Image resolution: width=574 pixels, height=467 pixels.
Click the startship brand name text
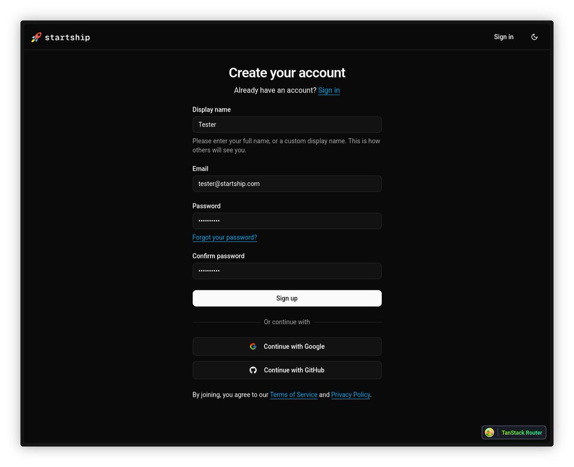point(67,37)
